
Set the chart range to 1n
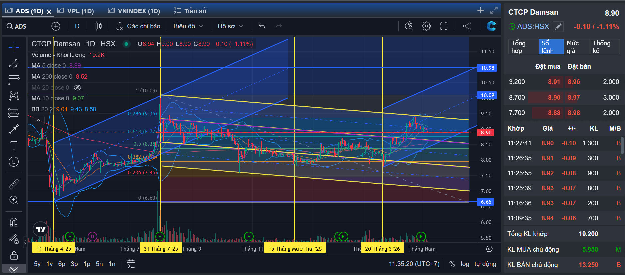112,264
